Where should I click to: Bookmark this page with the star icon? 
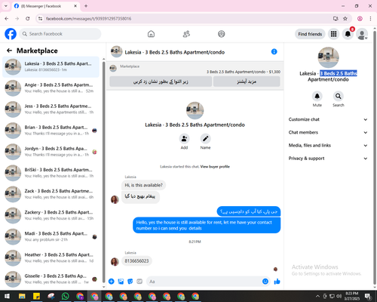(345, 19)
